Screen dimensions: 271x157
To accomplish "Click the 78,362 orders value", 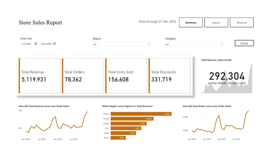I will point(73,79).
